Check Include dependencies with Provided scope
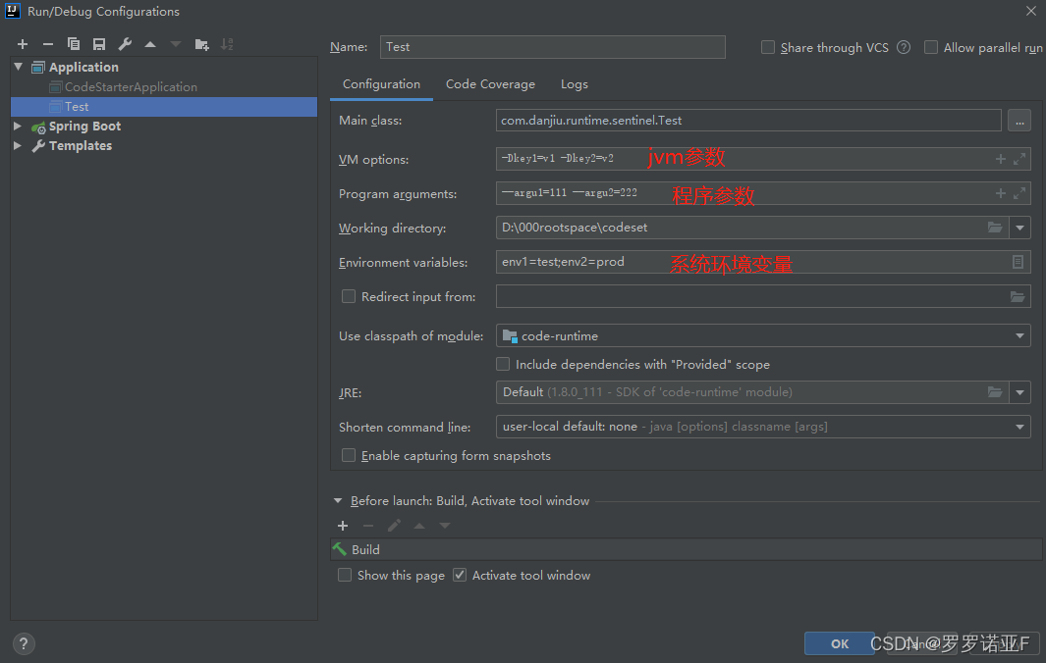The height and width of the screenshot is (663, 1046). 503,364
